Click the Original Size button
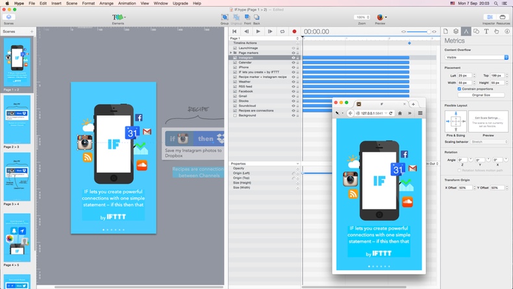This screenshot has height=289, width=513. click(x=481, y=95)
